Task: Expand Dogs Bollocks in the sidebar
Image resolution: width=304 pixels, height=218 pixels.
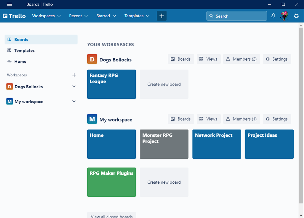Action: (74, 86)
